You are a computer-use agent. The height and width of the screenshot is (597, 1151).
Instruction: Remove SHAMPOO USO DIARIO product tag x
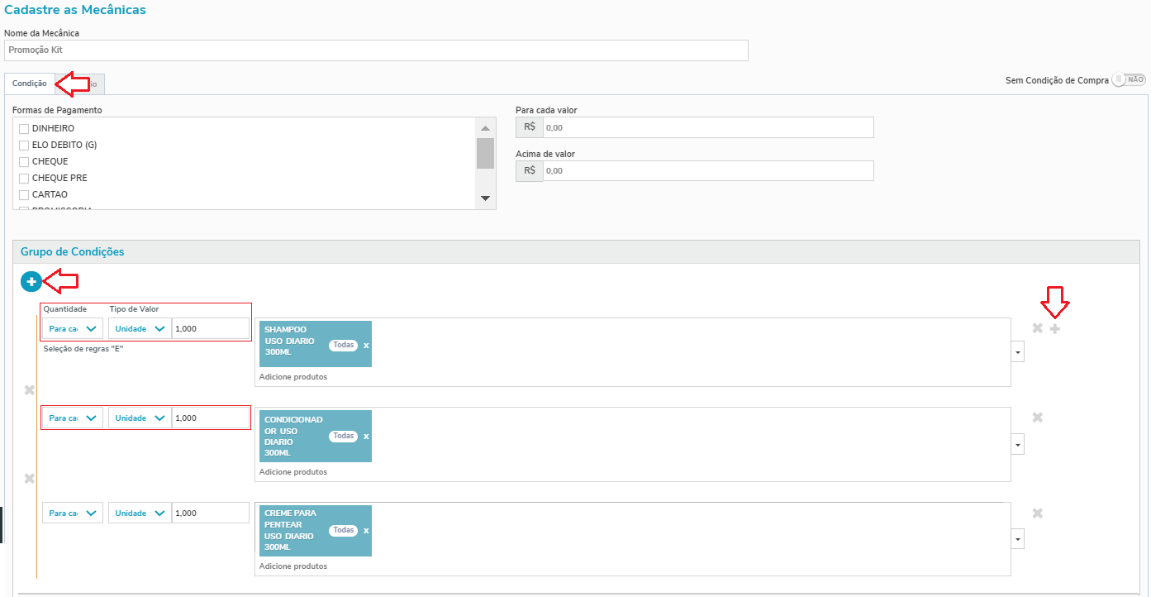pos(366,345)
